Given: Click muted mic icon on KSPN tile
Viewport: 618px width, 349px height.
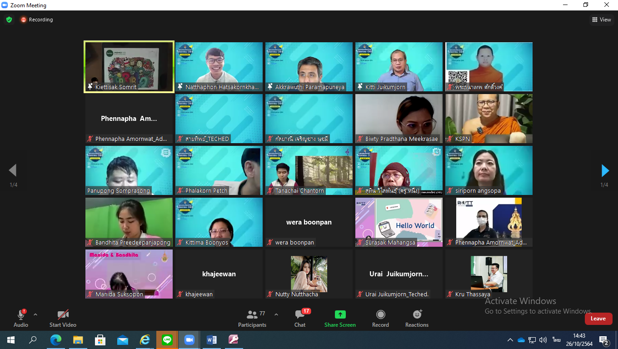Looking at the screenshot, I should pyautogui.click(x=450, y=139).
